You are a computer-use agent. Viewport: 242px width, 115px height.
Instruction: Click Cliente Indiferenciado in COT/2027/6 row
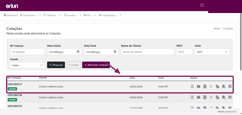coord(51,97)
